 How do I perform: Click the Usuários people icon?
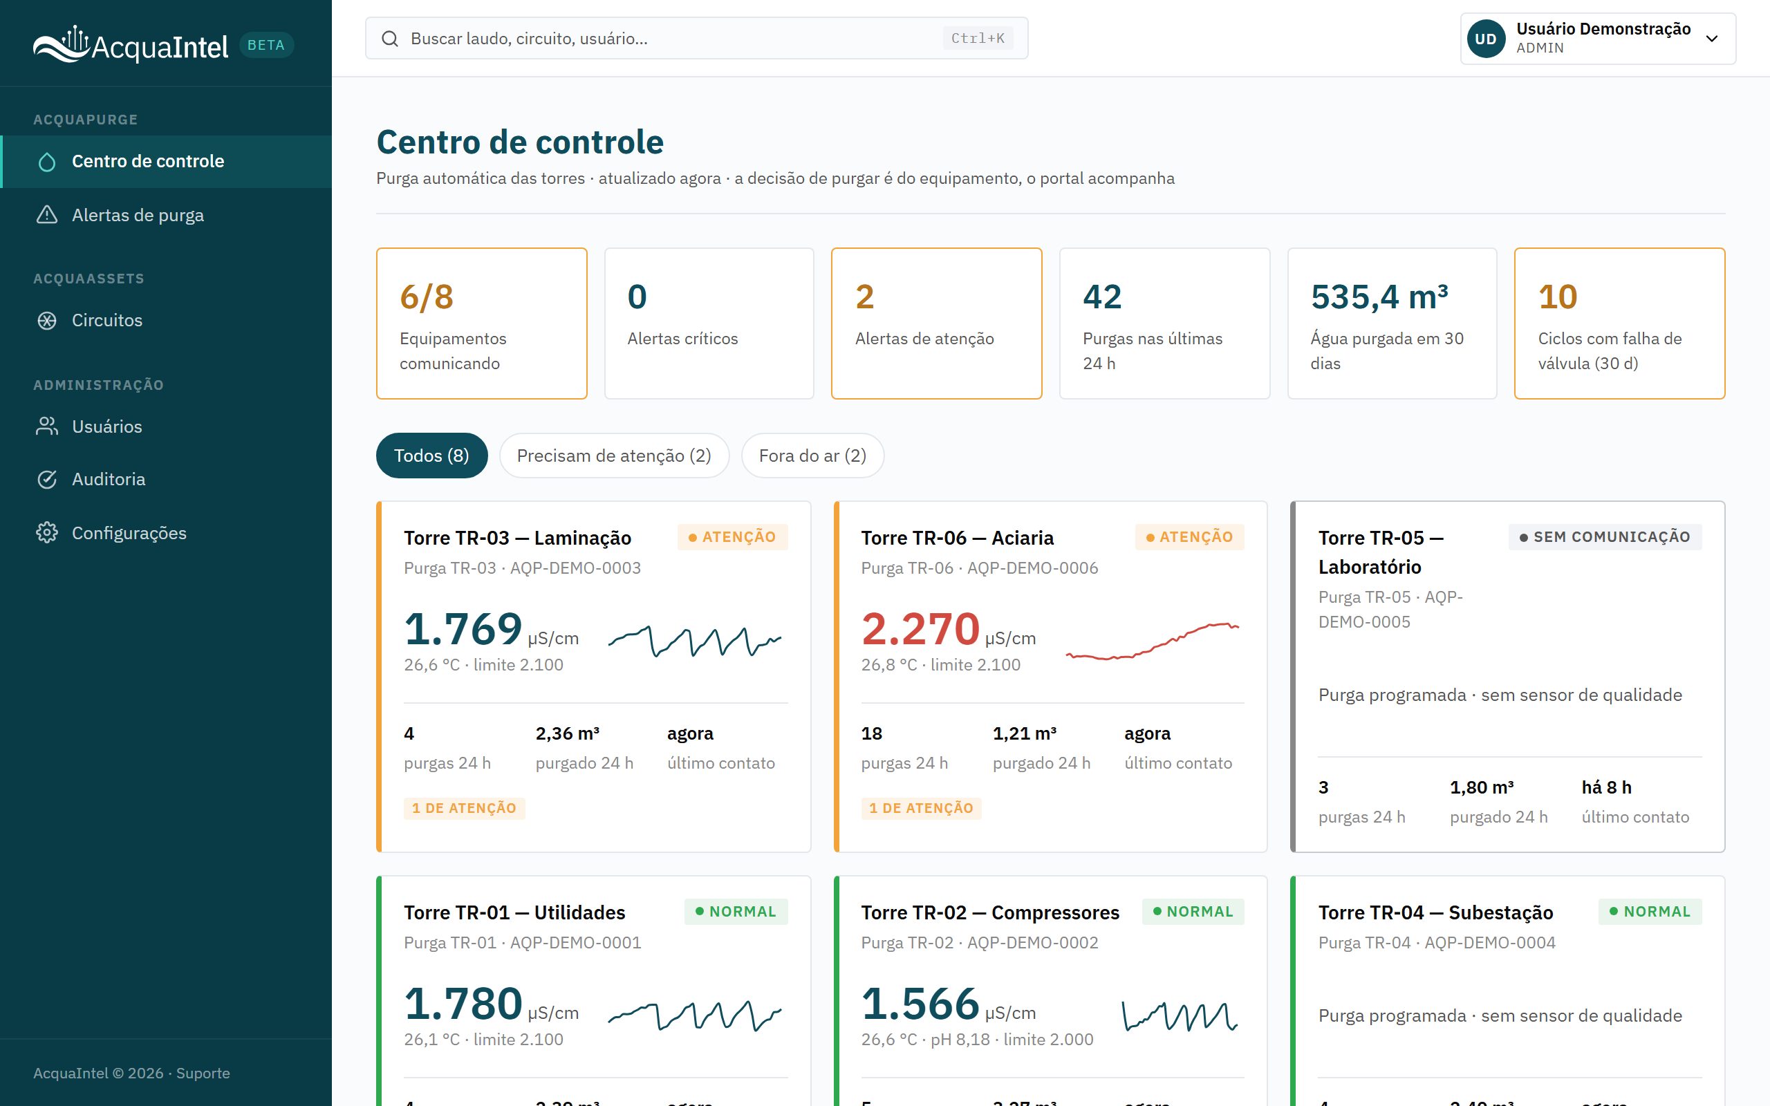coord(47,427)
